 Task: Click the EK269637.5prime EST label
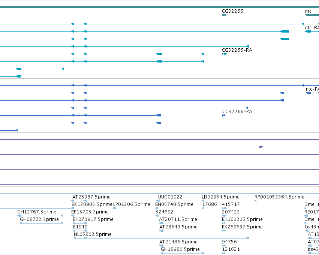pos(242,227)
